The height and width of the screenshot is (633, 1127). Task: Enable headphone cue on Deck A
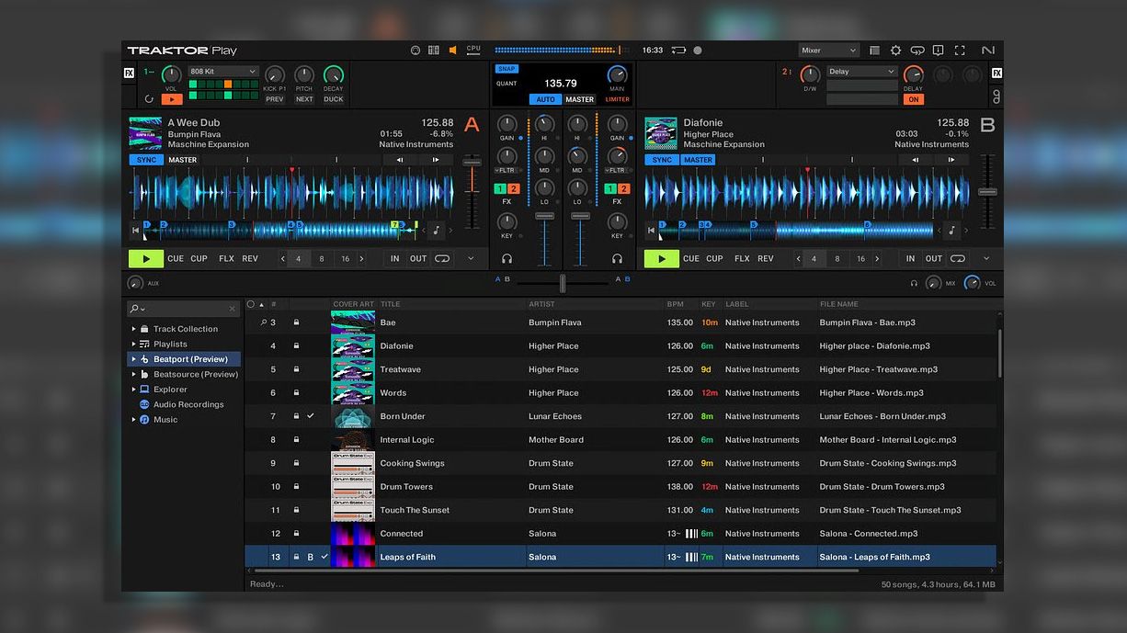507,259
